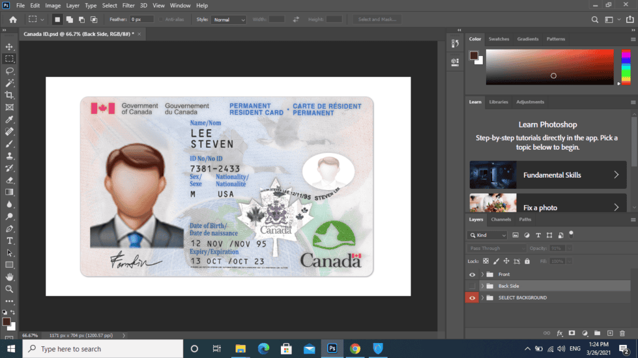The width and height of the screenshot is (638, 358).
Task: Enable Lock transparent pixels
Action: (485, 260)
